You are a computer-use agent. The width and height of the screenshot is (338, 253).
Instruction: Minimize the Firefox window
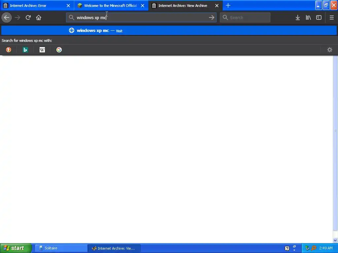pyautogui.click(x=319, y=5)
